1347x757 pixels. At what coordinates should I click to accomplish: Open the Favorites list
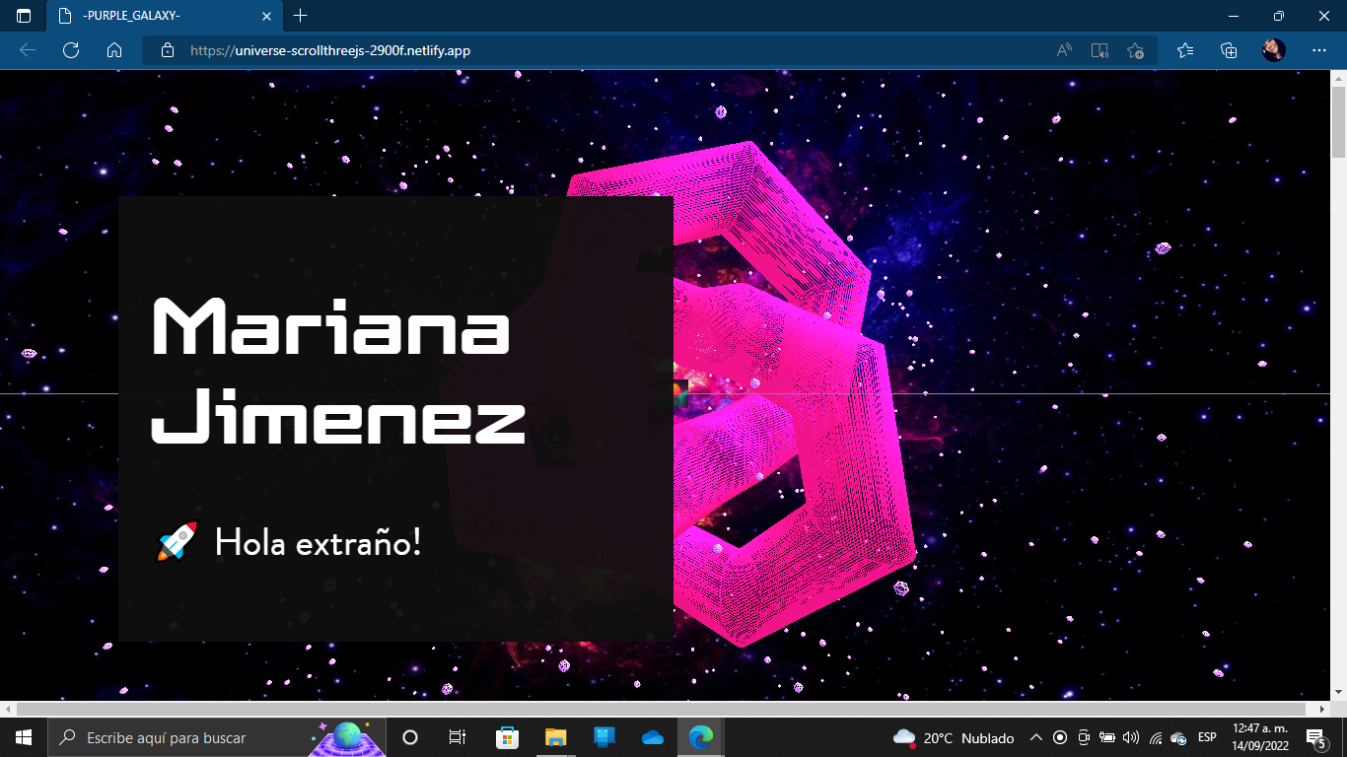pyautogui.click(x=1184, y=50)
